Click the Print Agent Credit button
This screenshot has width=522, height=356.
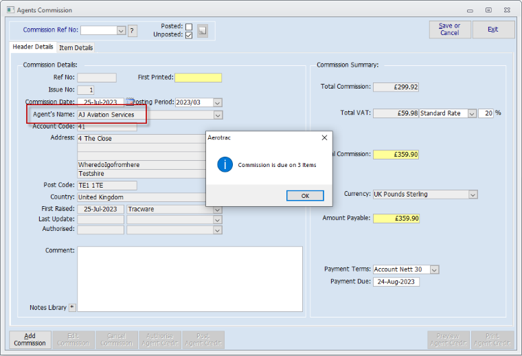coord(492,340)
